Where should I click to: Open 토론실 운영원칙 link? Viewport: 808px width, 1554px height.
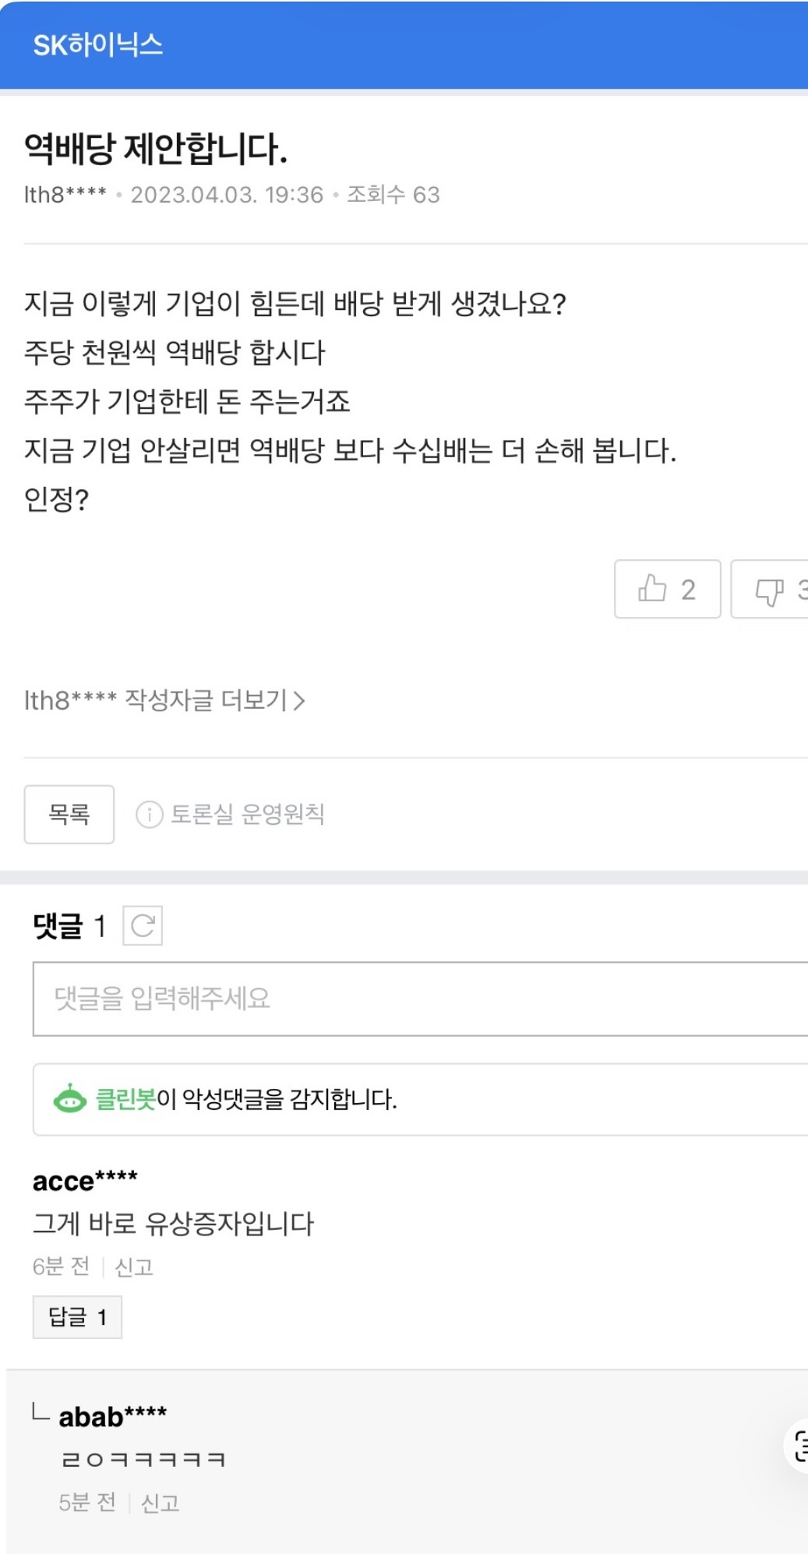click(247, 814)
